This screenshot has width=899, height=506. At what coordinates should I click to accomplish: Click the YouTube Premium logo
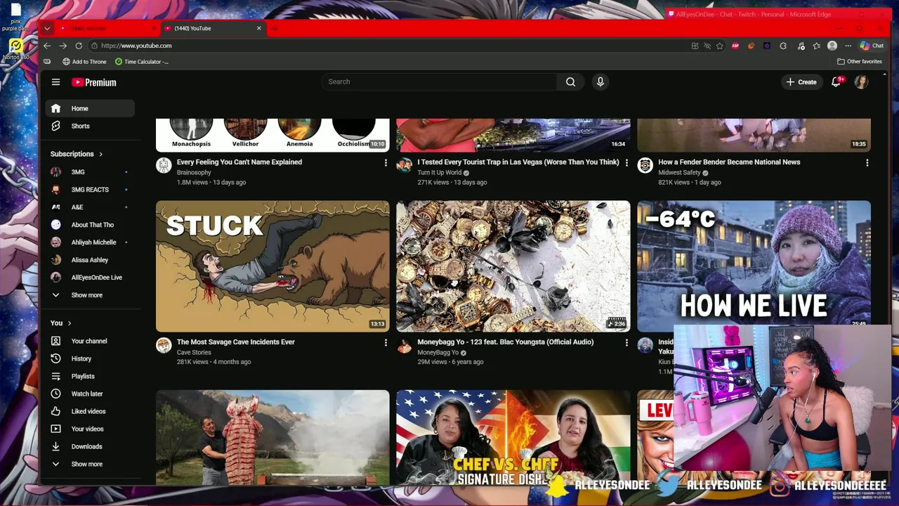93,82
